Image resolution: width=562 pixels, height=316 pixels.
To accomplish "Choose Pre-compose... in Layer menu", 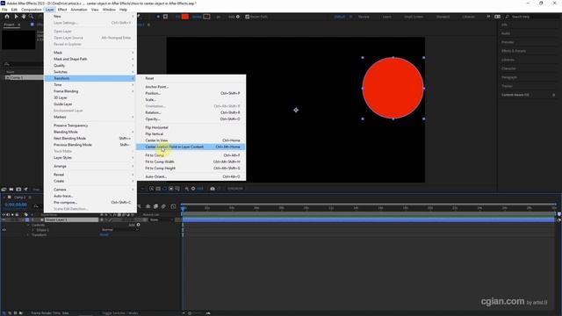I will [90, 203].
